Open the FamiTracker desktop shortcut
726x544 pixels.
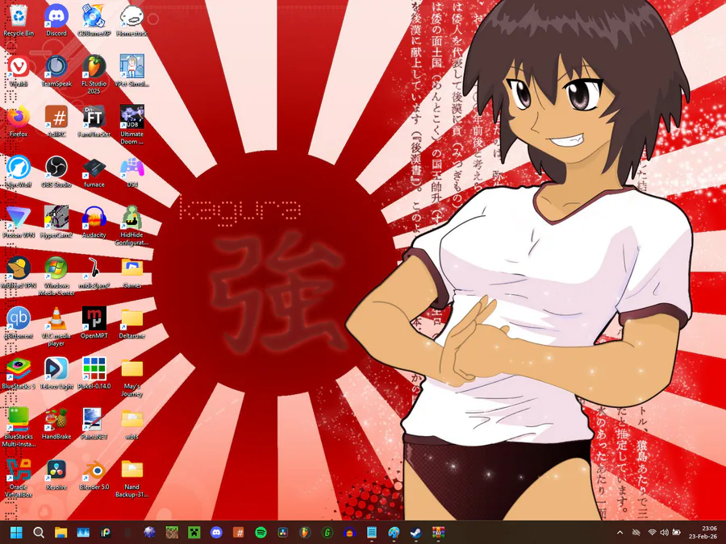coord(94,122)
